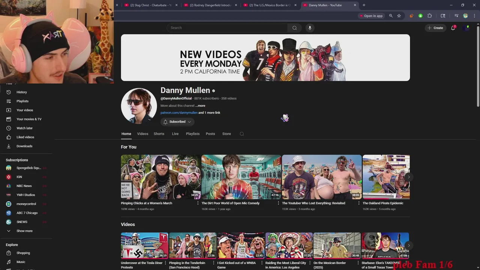Image resolution: width=480 pixels, height=270 pixels.
Task: Switch to the Posts channel tab
Action: pos(210,134)
